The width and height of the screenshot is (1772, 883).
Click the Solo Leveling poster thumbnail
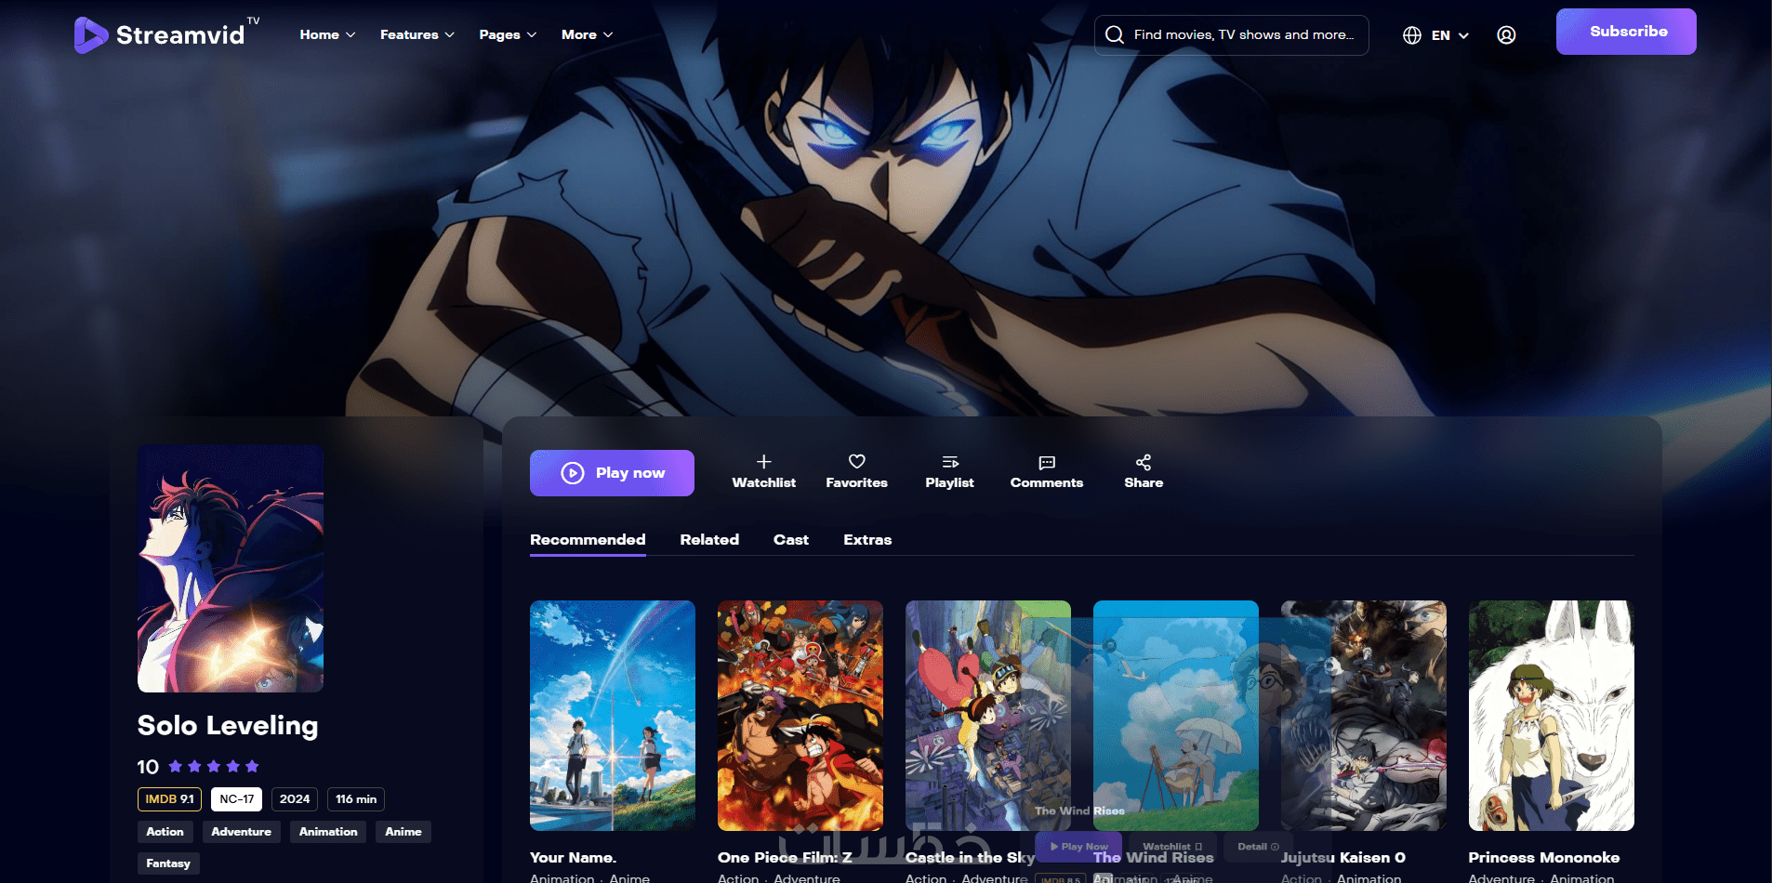point(231,568)
